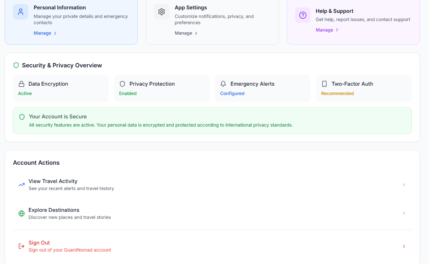Click the Personal Information person icon

click(21, 12)
